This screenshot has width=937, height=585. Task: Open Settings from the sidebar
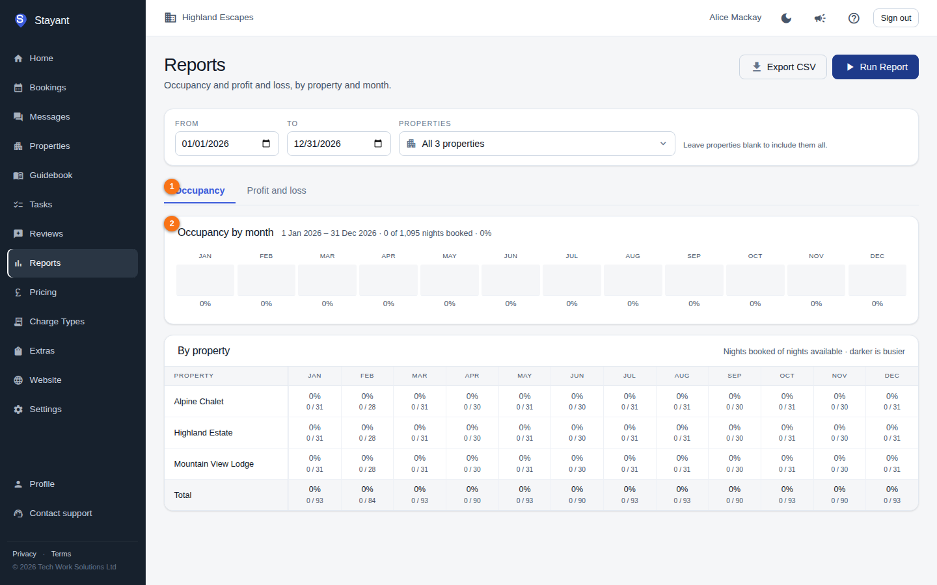[72, 409]
